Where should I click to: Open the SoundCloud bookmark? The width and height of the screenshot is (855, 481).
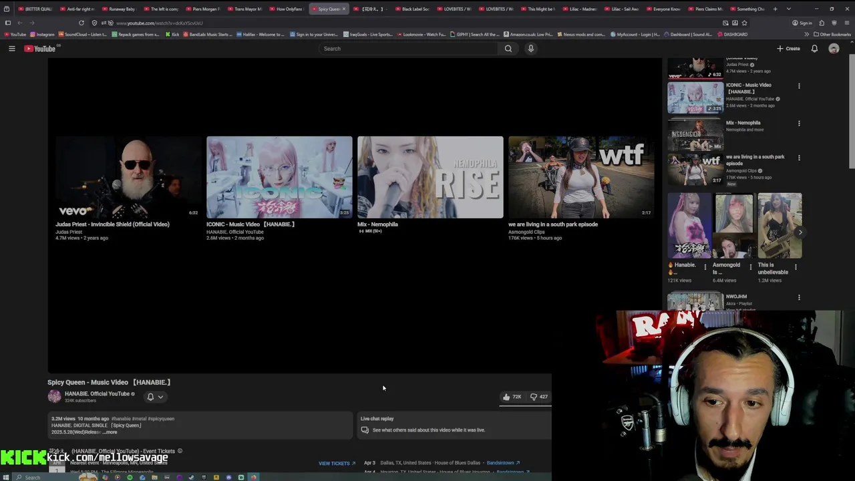pyautogui.click(x=83, y=34)
